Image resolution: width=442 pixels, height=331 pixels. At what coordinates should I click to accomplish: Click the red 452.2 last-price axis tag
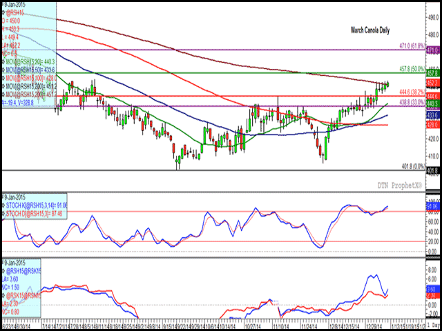point(433,83)
